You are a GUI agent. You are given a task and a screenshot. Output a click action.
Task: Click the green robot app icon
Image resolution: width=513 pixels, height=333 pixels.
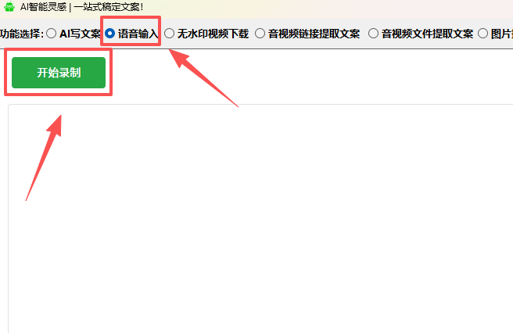coord(9,6)
